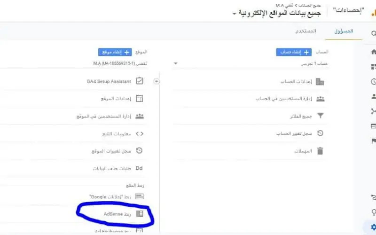376x235 pixels.
Task: Click the All Filters funnel icon
Action: click(x=321, y=116)
